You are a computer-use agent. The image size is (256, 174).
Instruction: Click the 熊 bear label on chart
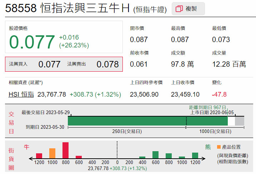click(x=208, y=147)
